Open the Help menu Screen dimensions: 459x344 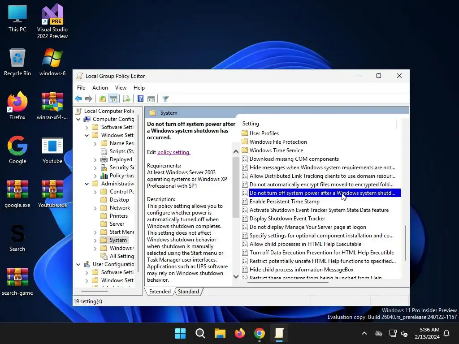(x=139, y=88)
